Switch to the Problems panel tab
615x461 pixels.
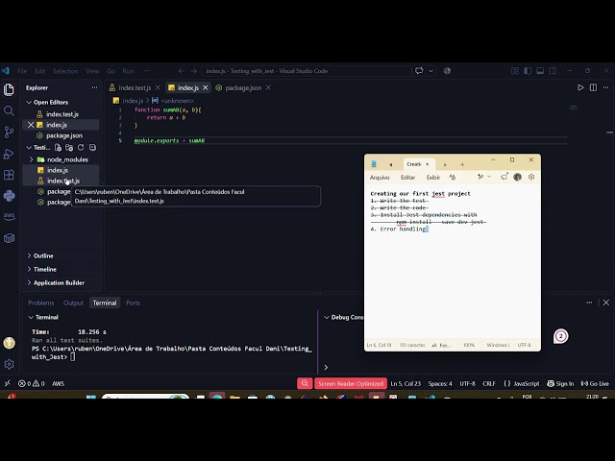point(40,303)
